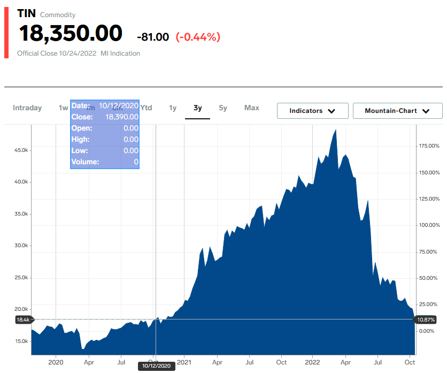Click the Indicators dropdown chevron arrow
Image resolution: width=447 pixels, height=373 pixels.
331,111
